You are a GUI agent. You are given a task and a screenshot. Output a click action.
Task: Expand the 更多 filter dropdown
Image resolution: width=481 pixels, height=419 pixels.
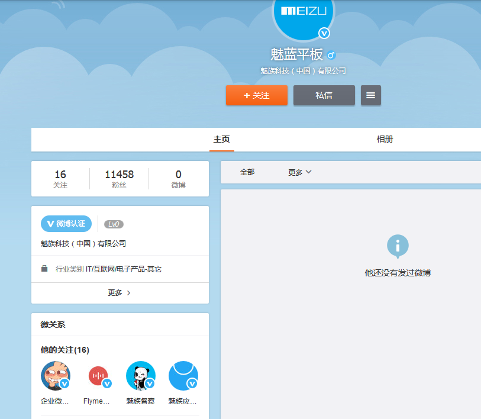(x=299, y=172)
